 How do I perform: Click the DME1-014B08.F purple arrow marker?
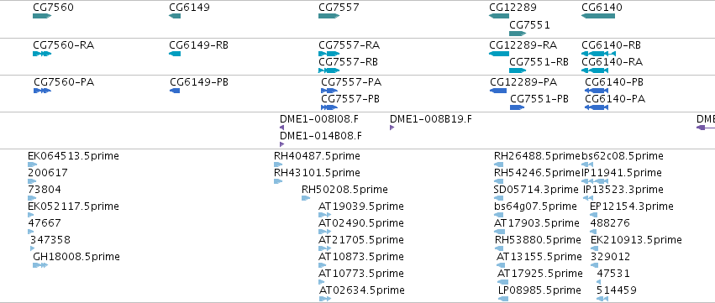click(281, 144)
